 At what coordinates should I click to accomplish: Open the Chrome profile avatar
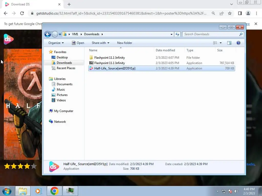[x=248, y=13]
